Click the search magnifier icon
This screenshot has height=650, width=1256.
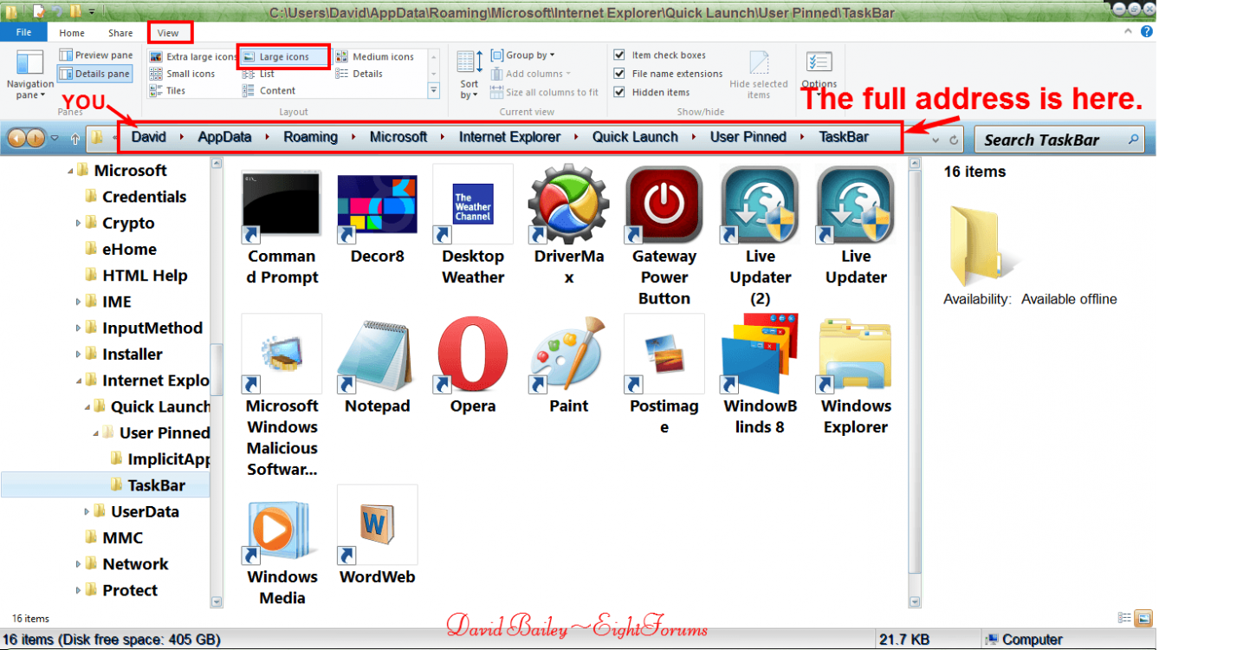click(1132, 139)
